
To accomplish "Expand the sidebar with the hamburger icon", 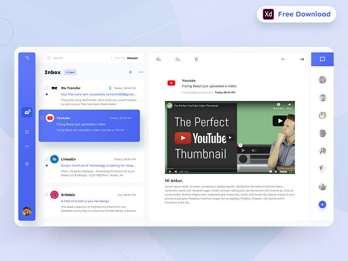I will pos(27,57).
